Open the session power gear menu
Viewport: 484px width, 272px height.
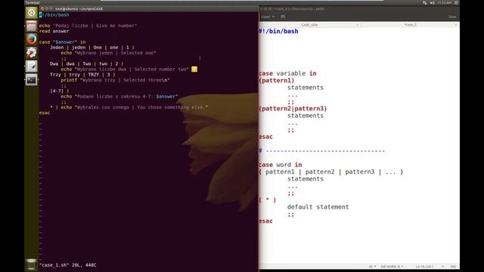tap(456, 2)
